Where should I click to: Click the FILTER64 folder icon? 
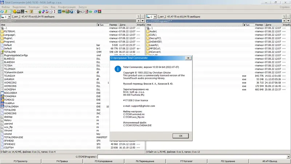(x=2, y=31)
